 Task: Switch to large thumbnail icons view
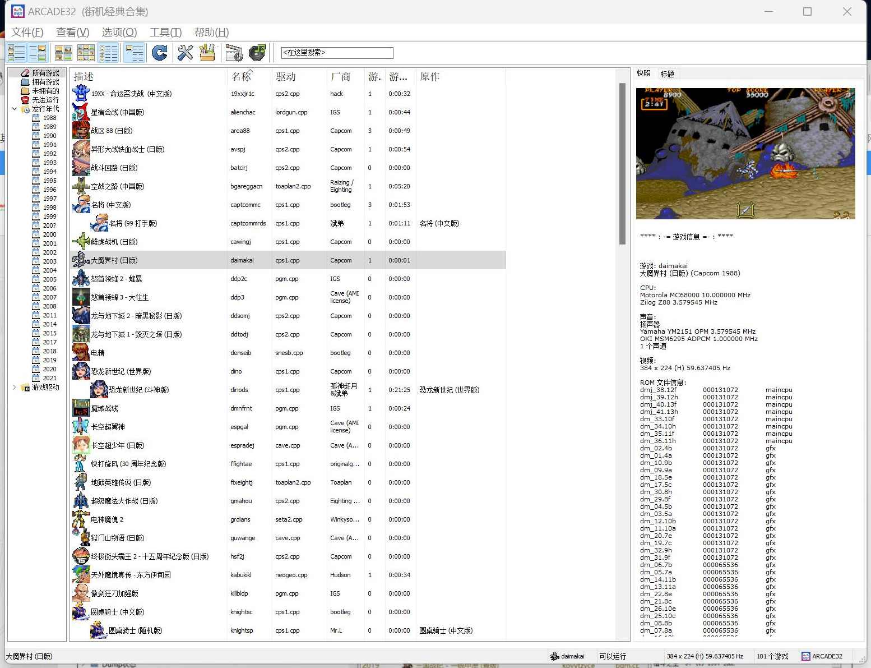(63, 53)
